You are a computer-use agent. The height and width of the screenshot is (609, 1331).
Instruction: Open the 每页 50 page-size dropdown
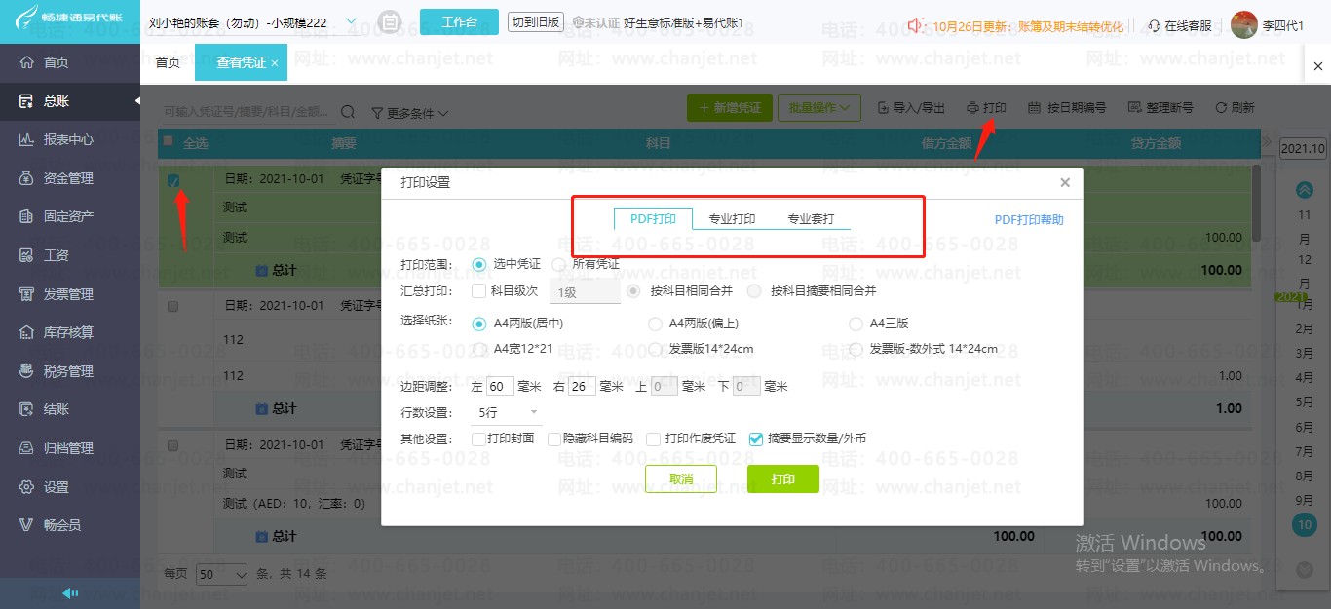pos(222,574)
